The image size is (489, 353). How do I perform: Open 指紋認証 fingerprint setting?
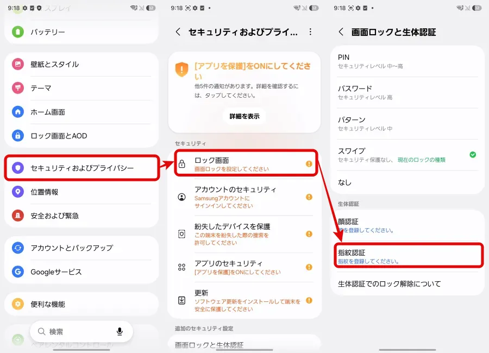pyautogui.click(x=409, y=256)
